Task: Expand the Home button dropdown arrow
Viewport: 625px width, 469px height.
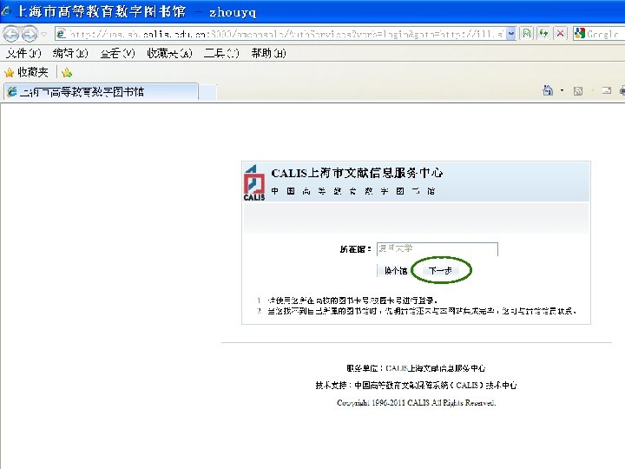Action: tap(562, 91)
